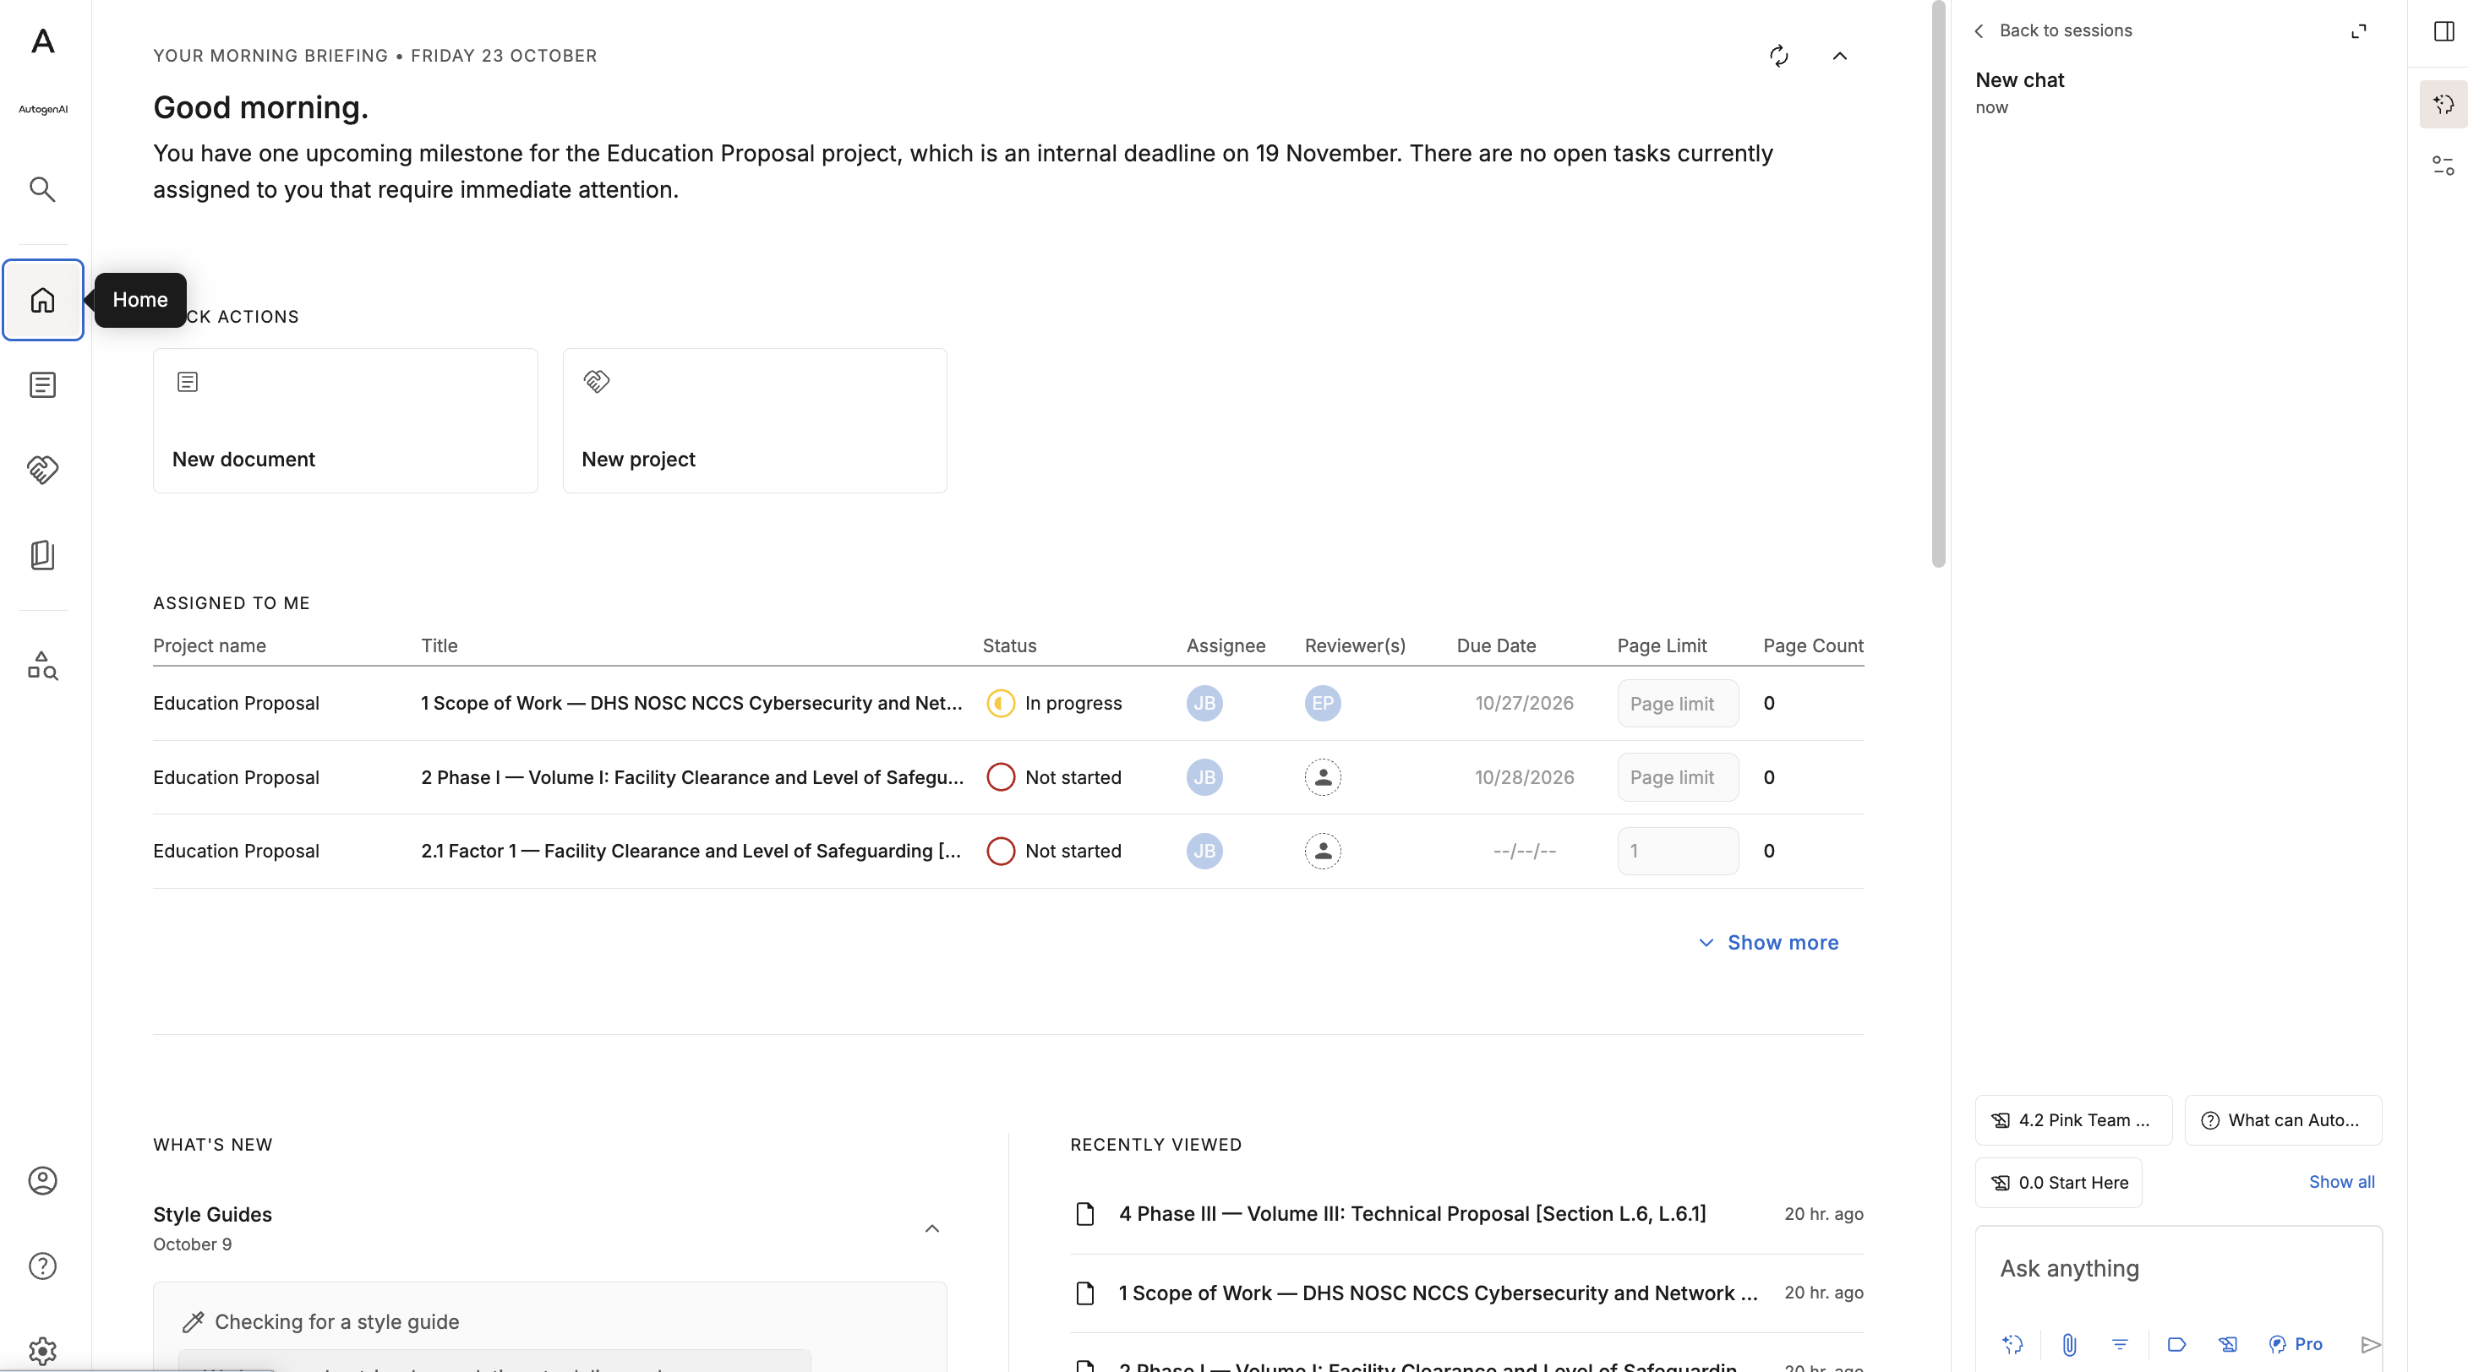Change the Not started status of the 2 Phase I row
Image resolution: width=2468 pixels, height=1372 pixels.
click(x=1054, y=776)
